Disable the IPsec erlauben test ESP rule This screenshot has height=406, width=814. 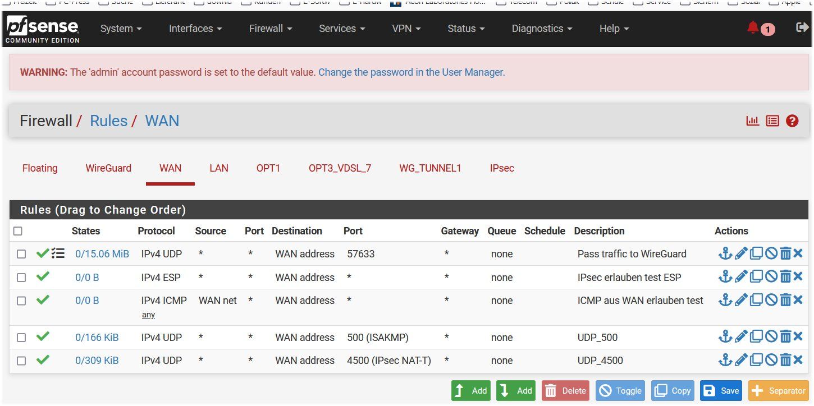tap(771, 276)
